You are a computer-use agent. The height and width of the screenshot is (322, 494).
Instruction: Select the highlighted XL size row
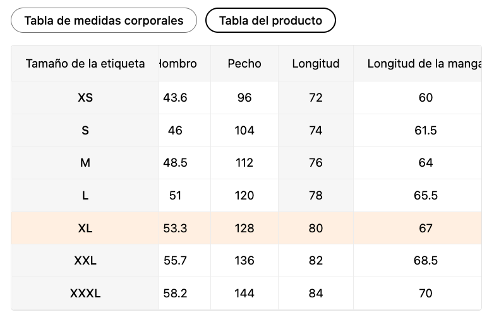[x=85, y=229]
